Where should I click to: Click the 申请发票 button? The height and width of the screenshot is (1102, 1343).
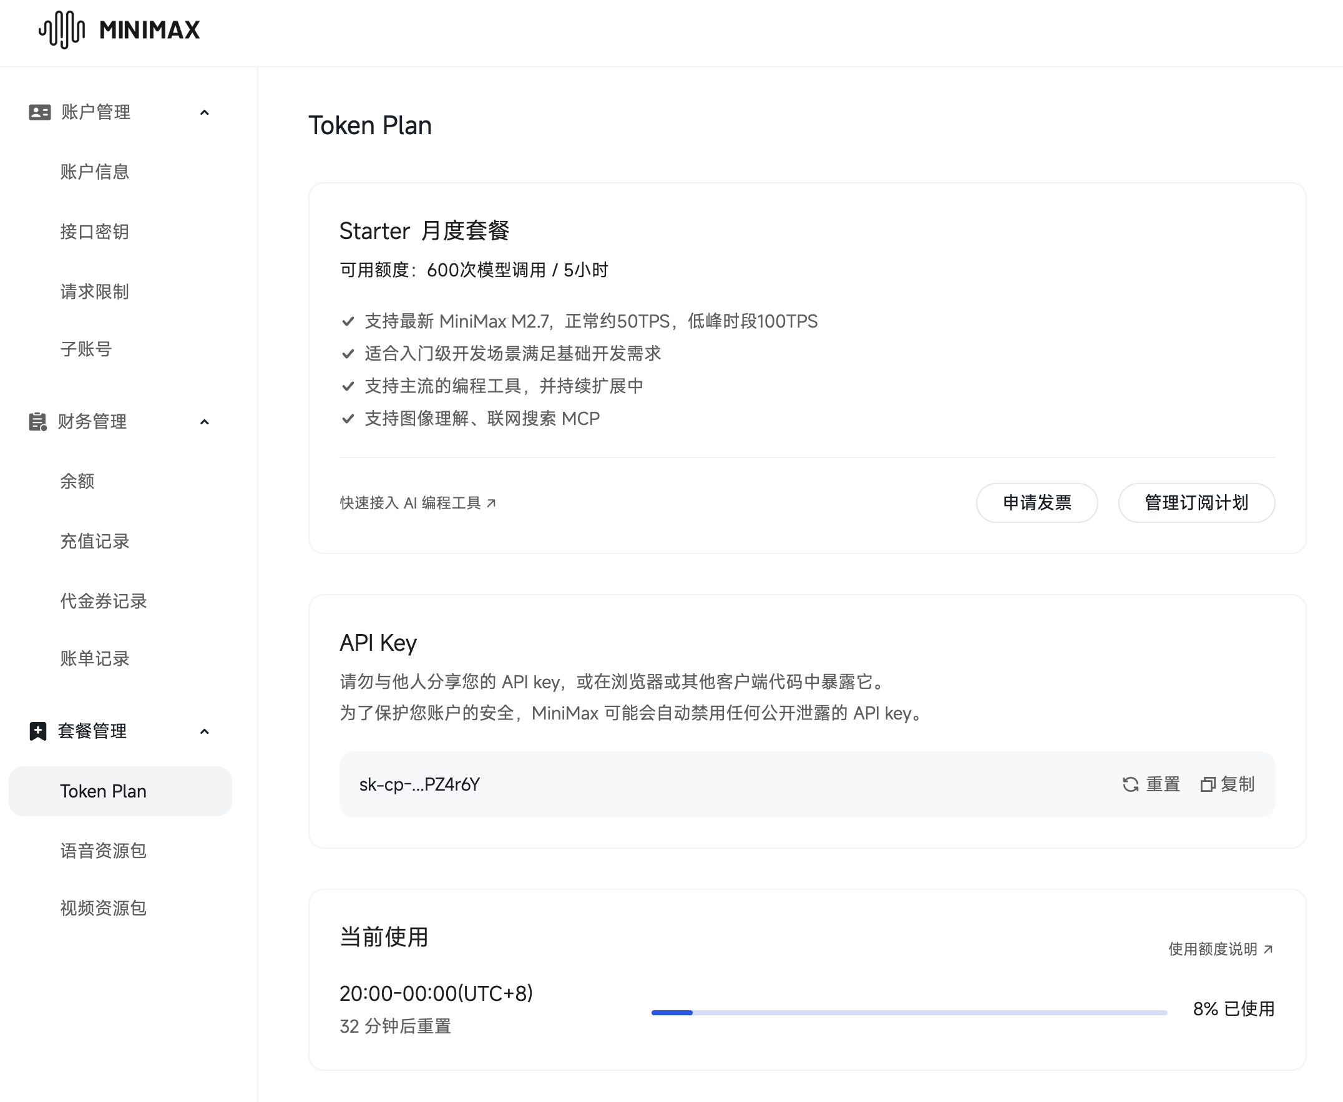[1037, 503]
